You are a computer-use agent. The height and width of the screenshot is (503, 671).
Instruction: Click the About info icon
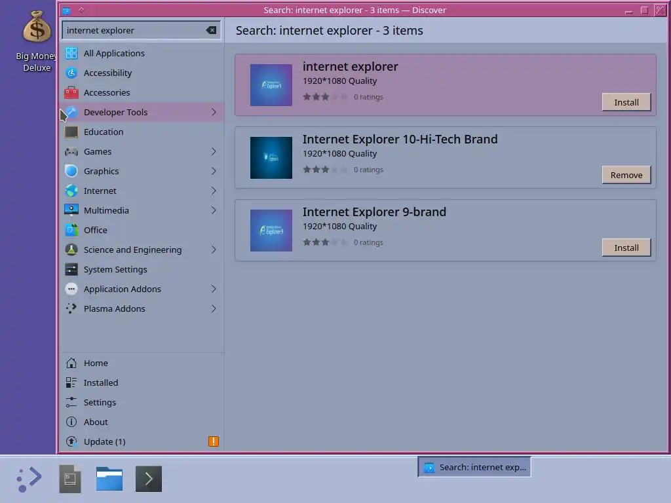pyautogui.click(x=71, y=422)
